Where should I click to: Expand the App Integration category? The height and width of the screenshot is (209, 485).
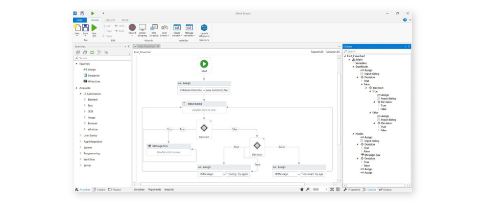tap(81, 142)
